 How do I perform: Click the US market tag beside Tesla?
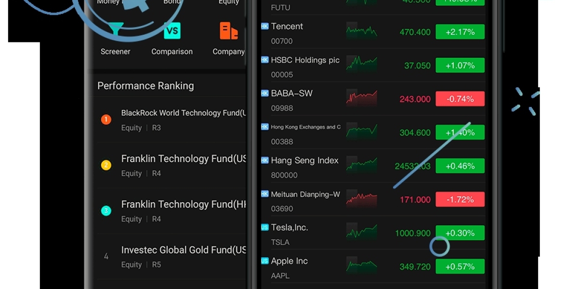(264, 227)
